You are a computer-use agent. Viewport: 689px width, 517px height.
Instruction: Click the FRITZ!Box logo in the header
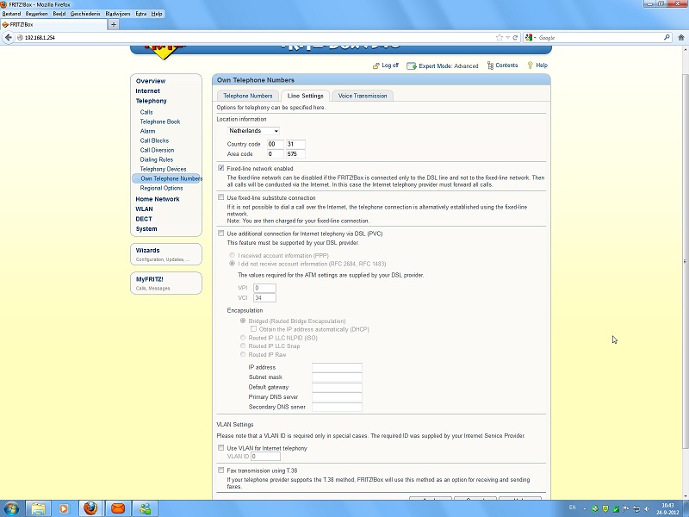click(x=164, y=51)
